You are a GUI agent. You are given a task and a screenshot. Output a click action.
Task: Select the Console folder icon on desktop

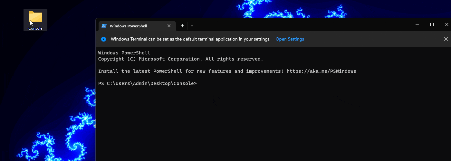pyautogui.click(x=35, y=17)
